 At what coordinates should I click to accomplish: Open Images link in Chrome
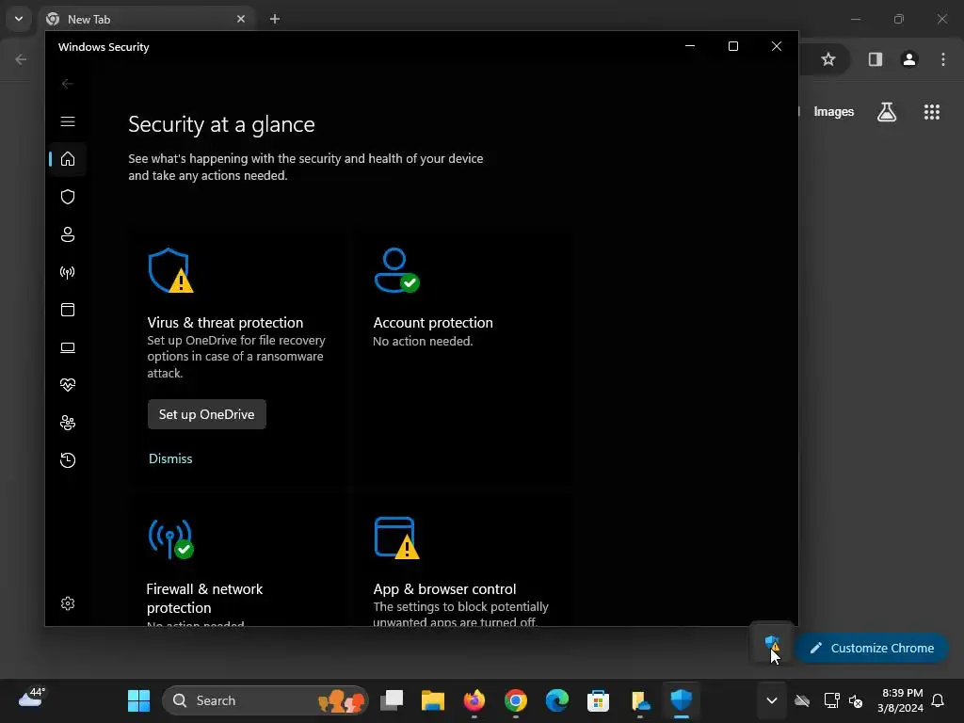(x=834, y=112)
